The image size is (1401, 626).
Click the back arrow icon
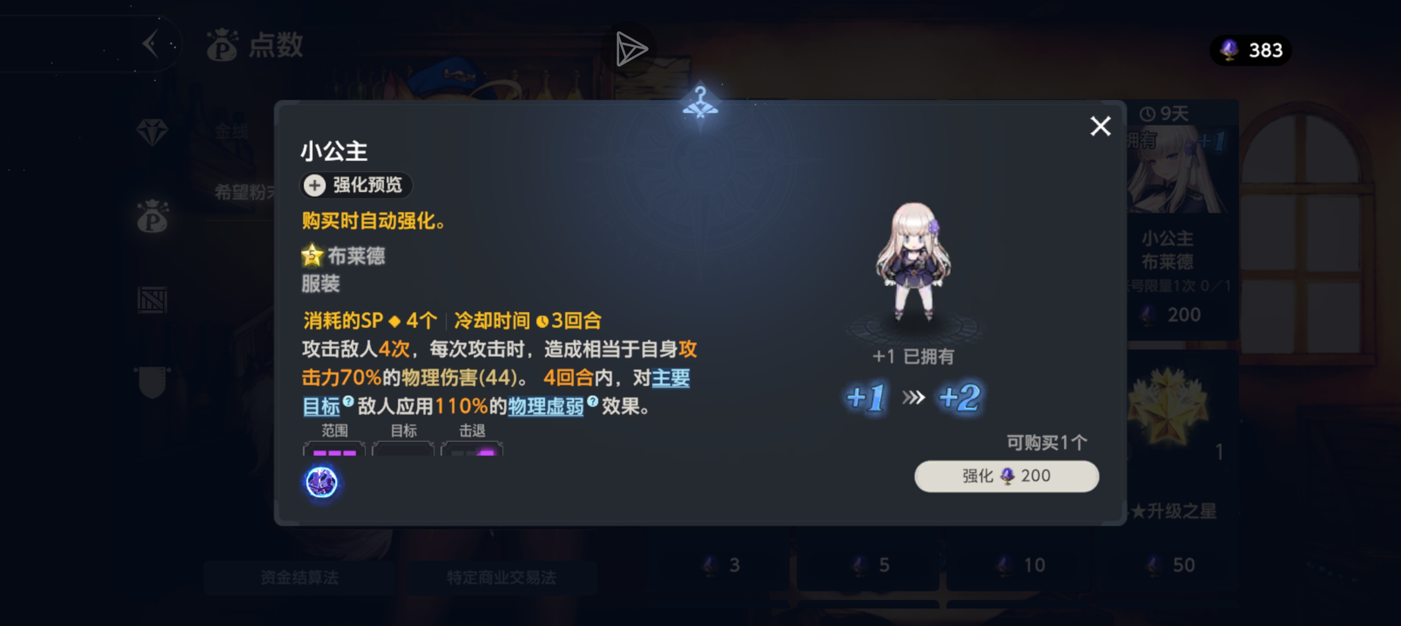151,44
